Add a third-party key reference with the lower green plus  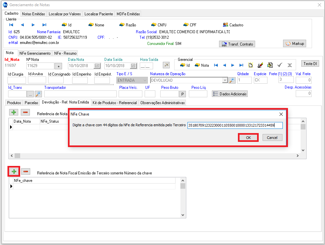(14, 171)
